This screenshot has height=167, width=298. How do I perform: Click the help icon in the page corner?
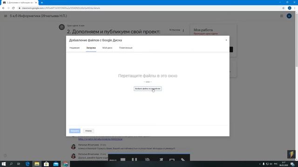5,155
